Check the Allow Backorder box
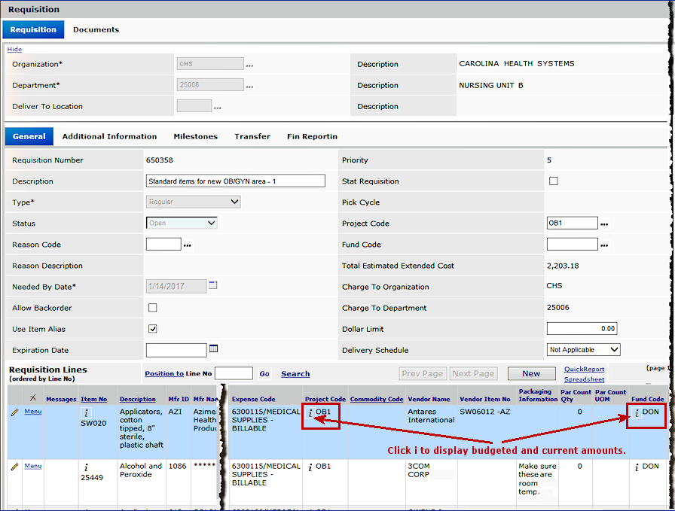Screen dimensions: 675x511 coord(153,308)
